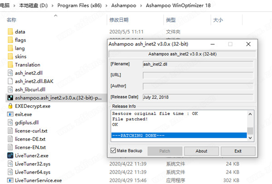Click the Release Info scroll up arrow
The height and width of the screenshot is (184, 272).
(250, 114)
